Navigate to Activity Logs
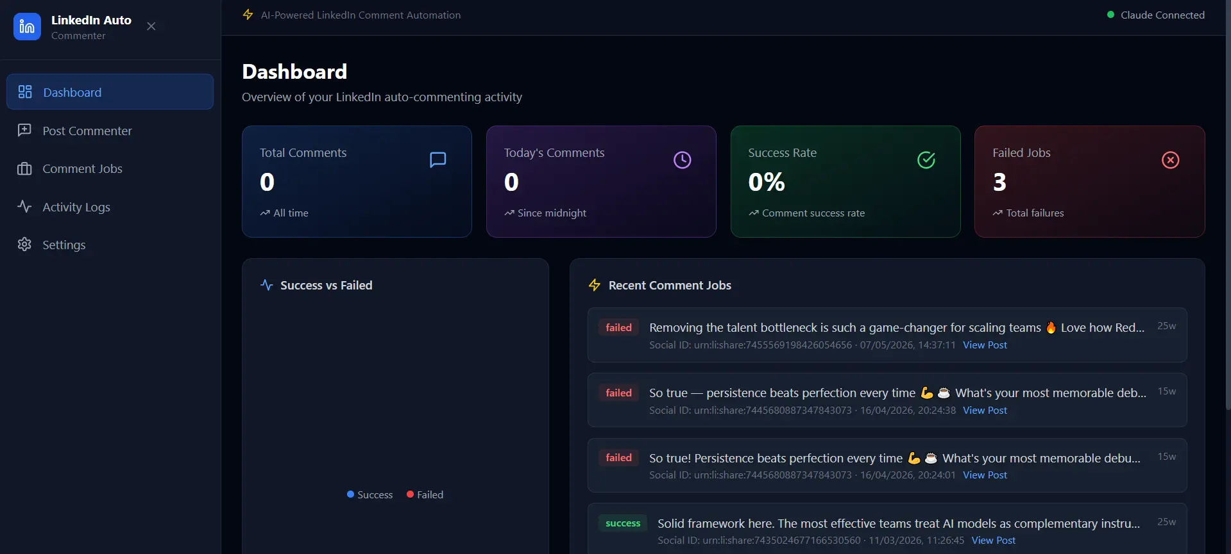This screenshot has width=1231, height=554. tap(110, 206)
